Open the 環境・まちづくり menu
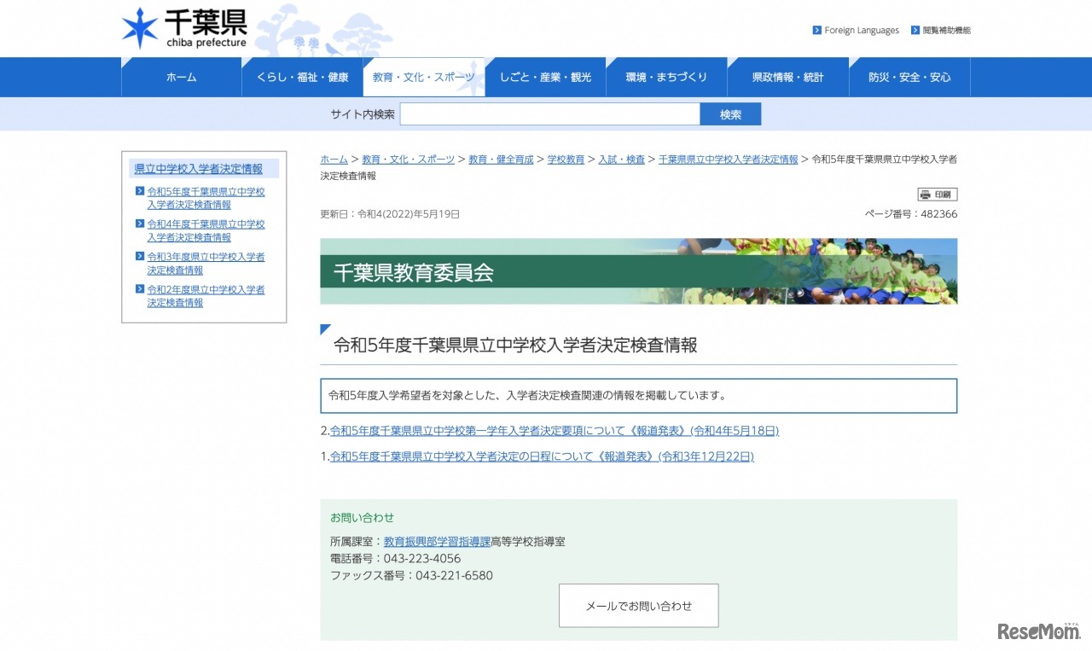The width and height of the screenshot is (1092, 651). (666, 77)
